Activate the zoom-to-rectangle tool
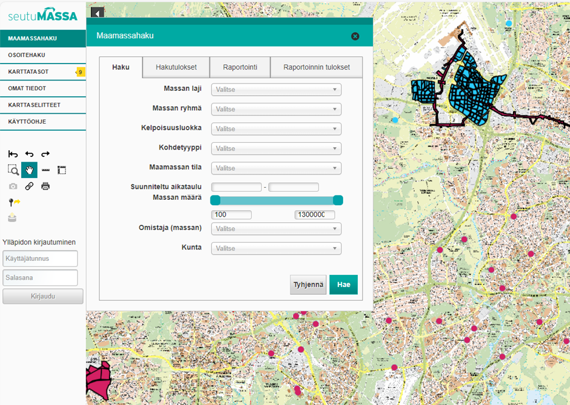 (x=13, y=170)
